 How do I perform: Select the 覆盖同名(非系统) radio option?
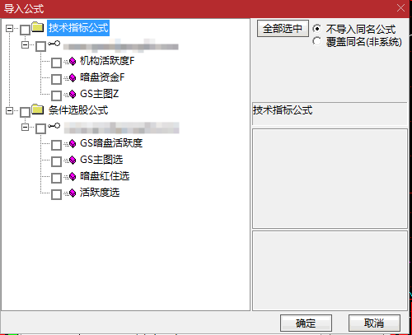coord(316,41)
